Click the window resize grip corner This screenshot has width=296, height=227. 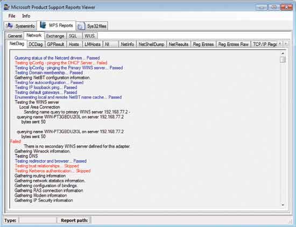290,222
